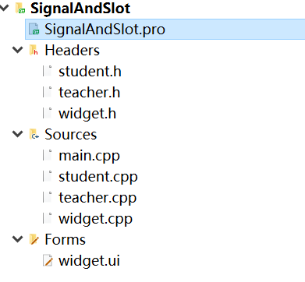This screenshot has width=305, height=282.
Task: Select widget.h in Headers
Action: [87, 114]
